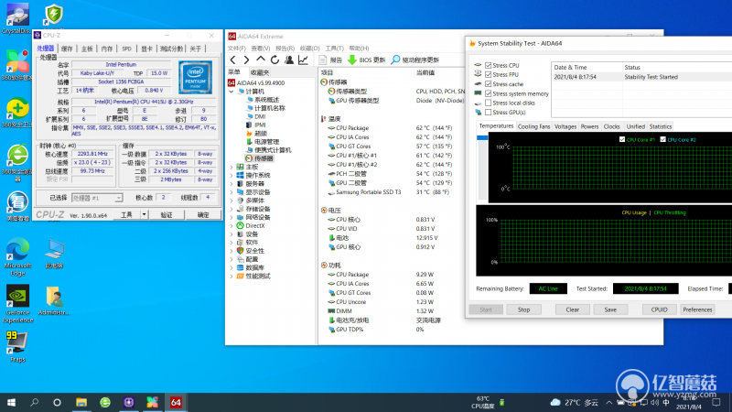Screen dimensions: 732x412
Task: Enable the Stress local disks checkbox
Action: pyautogui.click(x=489, y=103)
